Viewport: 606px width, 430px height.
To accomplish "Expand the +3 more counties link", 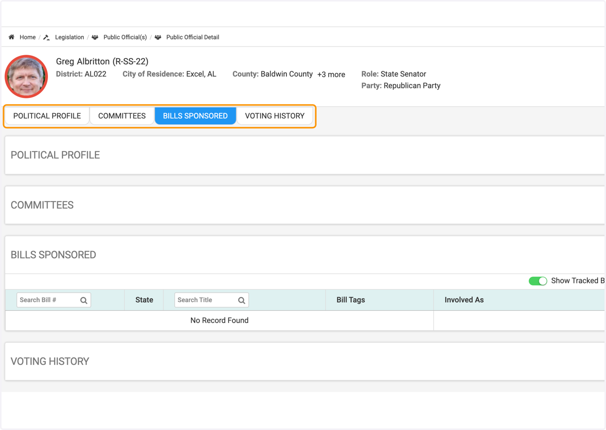I will 331,74.
